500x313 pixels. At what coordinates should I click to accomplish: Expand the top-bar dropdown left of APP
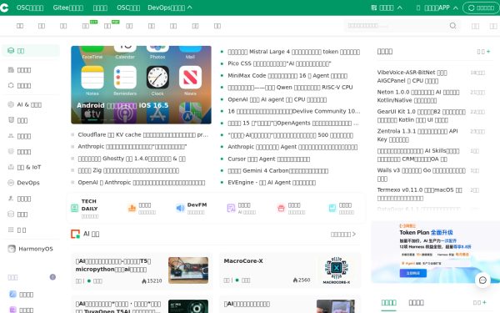[x=387, y=8]
